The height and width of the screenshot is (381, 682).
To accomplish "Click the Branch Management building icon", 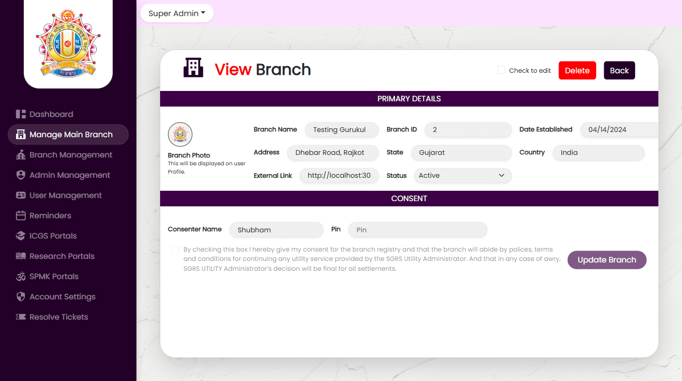I will (x=21, y=155).
